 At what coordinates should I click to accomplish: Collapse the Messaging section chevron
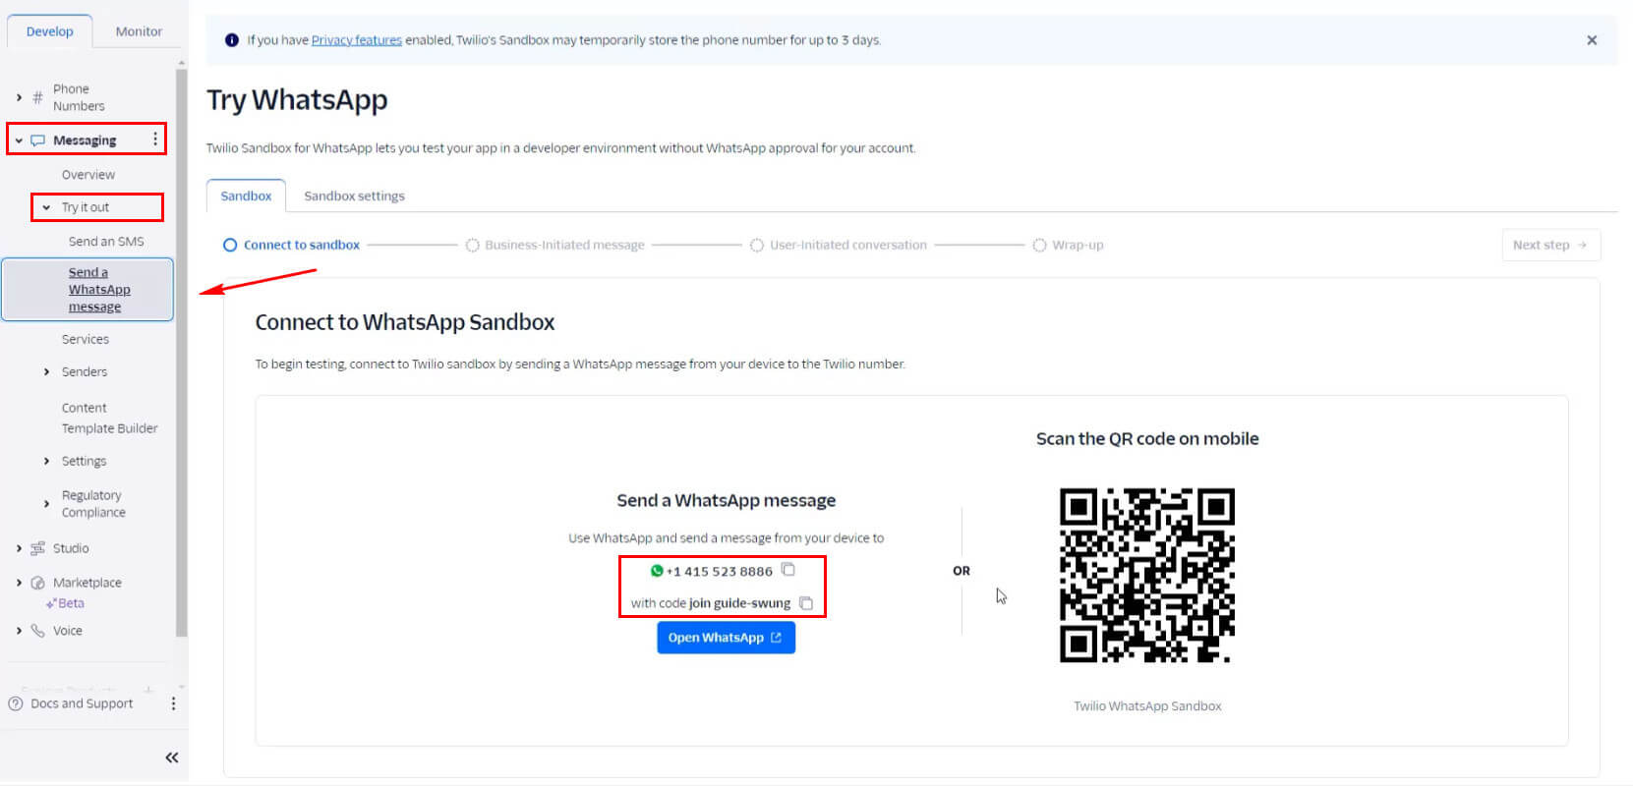click(x=19, y=140)
